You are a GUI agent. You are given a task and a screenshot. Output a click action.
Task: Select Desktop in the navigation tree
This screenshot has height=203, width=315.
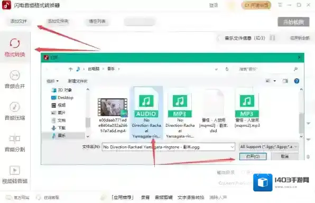pyautogui.click(x=62, y=98)
